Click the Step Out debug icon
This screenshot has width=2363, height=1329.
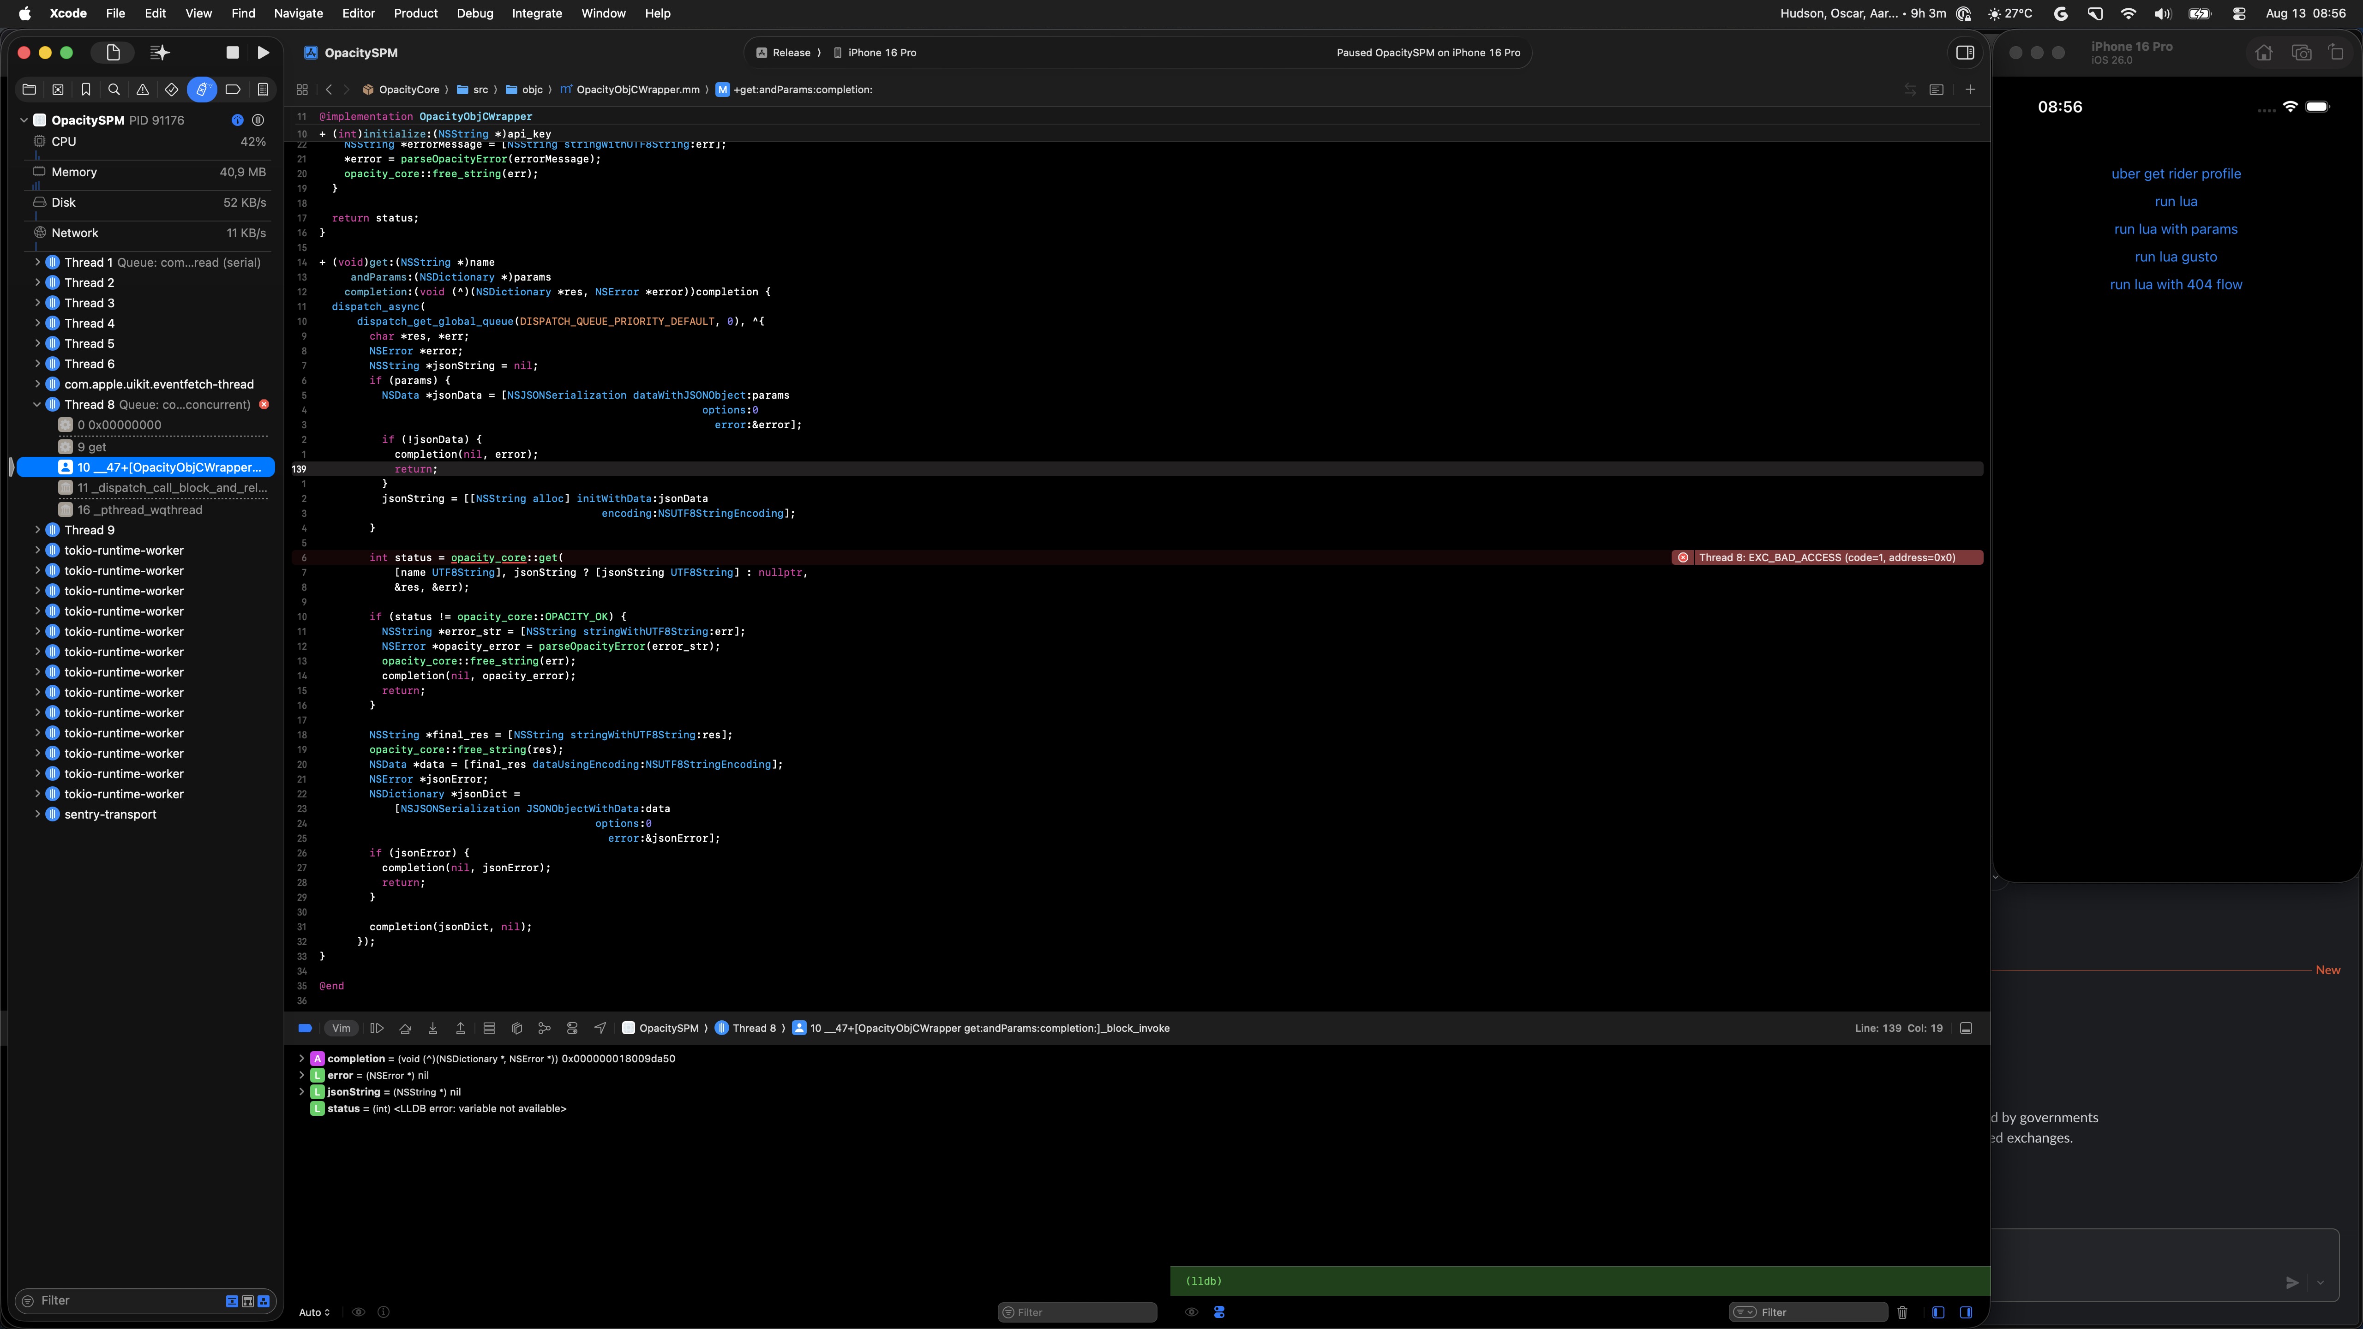click(x=461, y=1028)
